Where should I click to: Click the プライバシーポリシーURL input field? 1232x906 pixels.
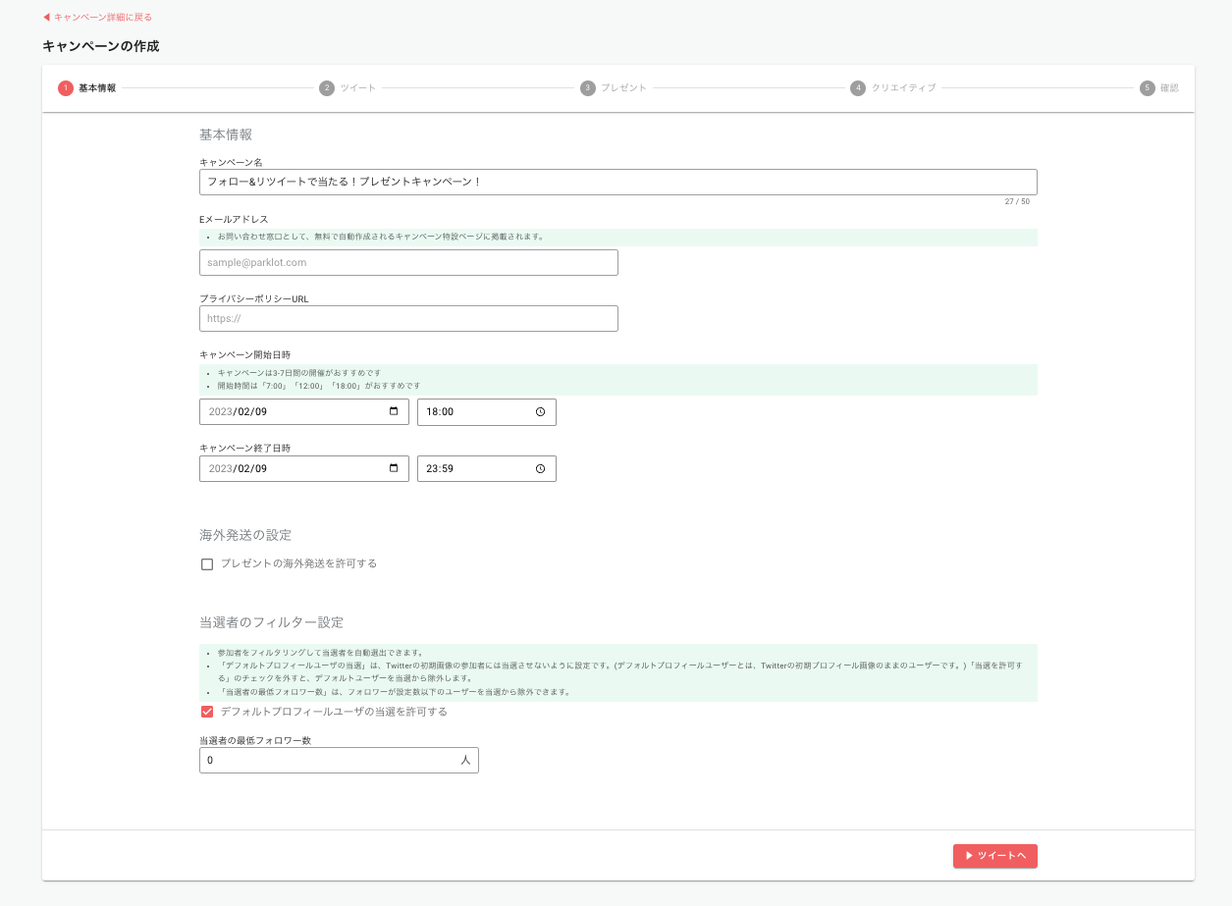[408, 319]
